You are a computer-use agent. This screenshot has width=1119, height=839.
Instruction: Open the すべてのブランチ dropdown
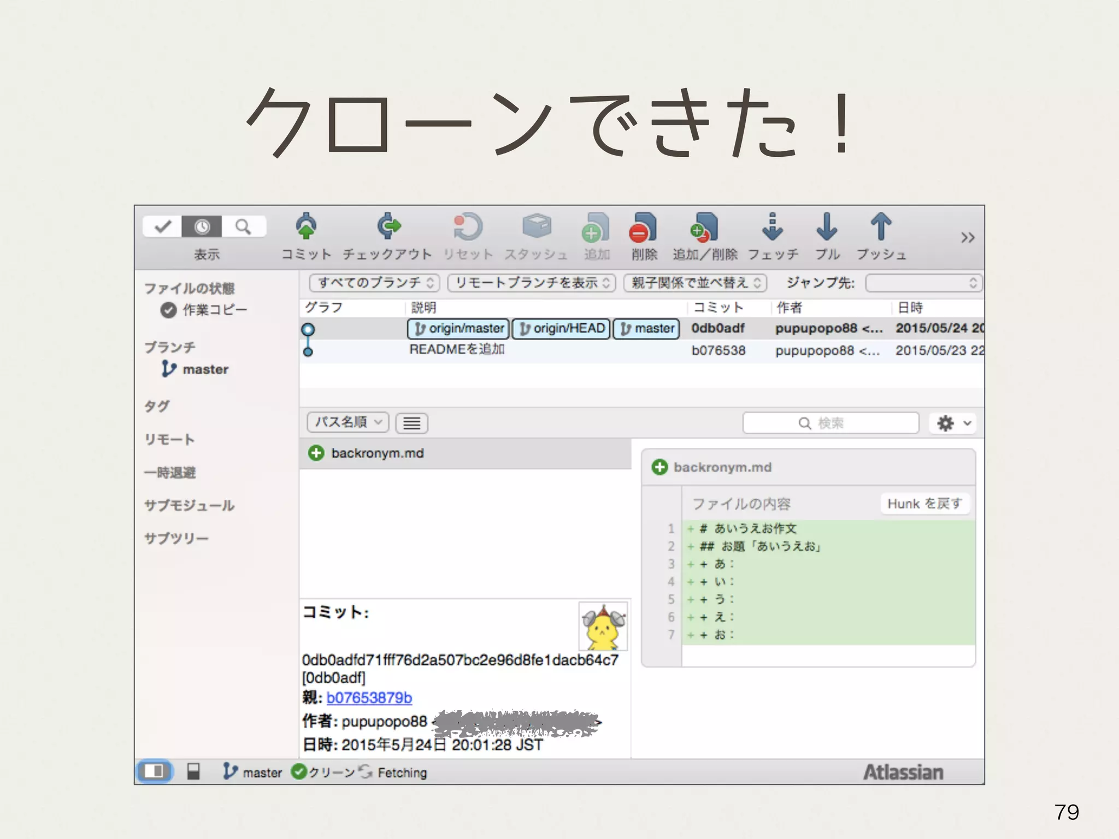pyautogui.click(x=375, y=283)
